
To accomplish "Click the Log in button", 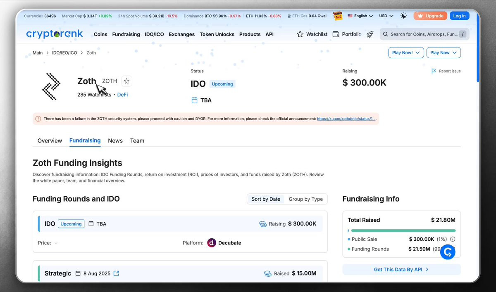I will [x=459, y=16].
